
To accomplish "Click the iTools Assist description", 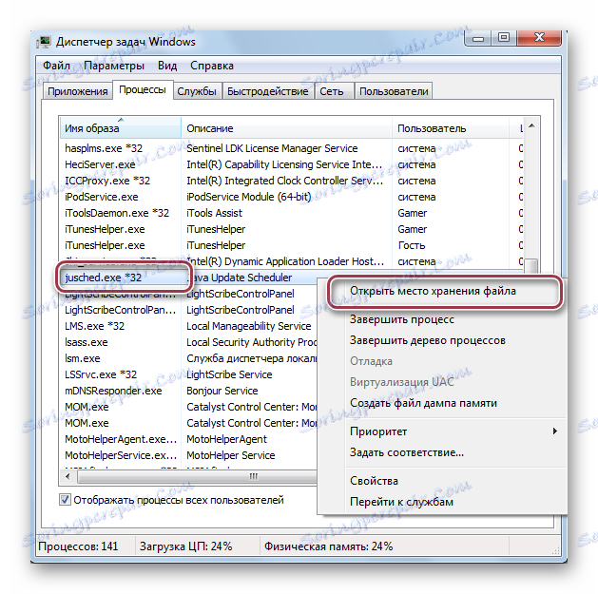I will point(214,213).
